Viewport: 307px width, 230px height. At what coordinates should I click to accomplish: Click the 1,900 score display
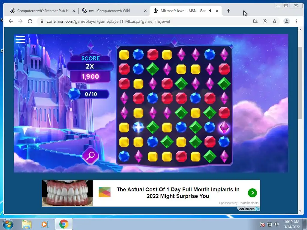click(91, 77)
